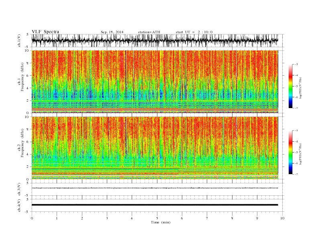Image resolution: width=318 pixels, height=245 pixels.
Task: Click time axis tick label '4'
Action: [132, 218]
